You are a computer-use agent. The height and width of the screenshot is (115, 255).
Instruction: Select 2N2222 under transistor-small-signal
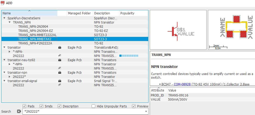pyautogui.click(x=19, y=85)
